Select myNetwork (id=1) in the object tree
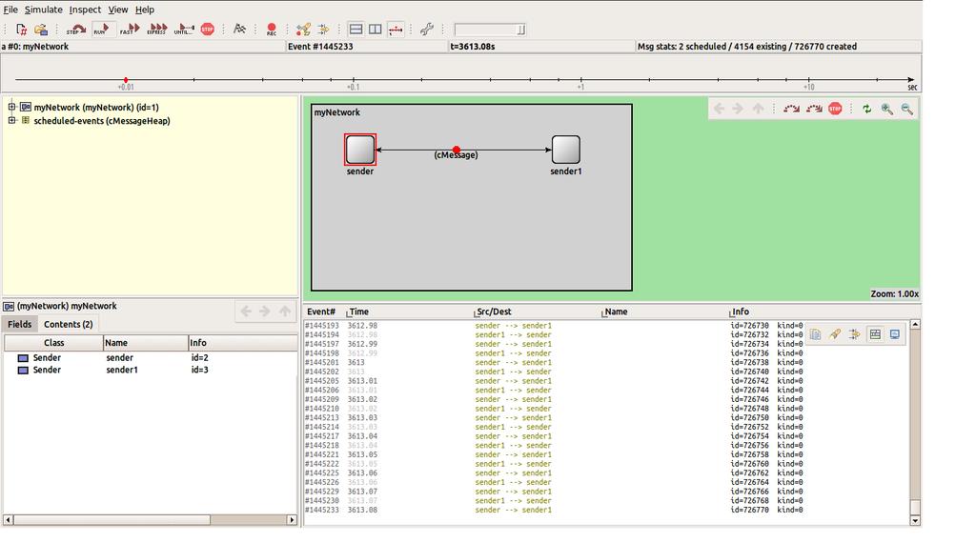This screenshot has height=543, width=976. point(96,107)
